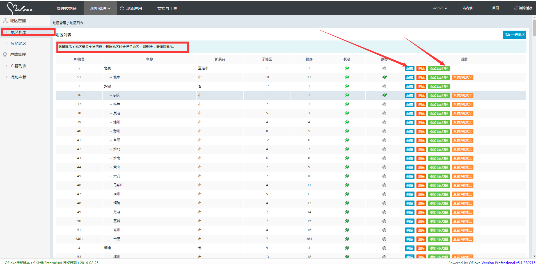The height and width of the screenshot is (264, 536).
Task: Open the 功能模块 dropdown menu
Action: pos(100,8)
